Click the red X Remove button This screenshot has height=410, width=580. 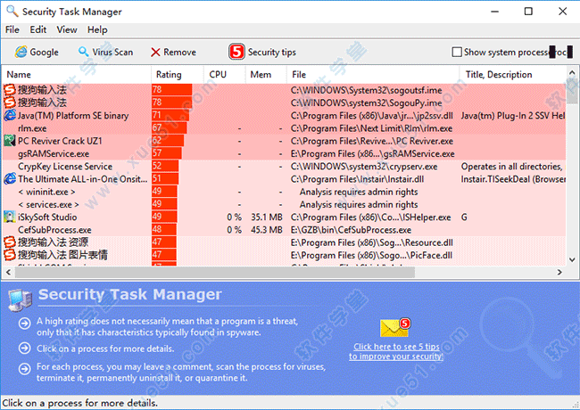[x=173, y=52]
